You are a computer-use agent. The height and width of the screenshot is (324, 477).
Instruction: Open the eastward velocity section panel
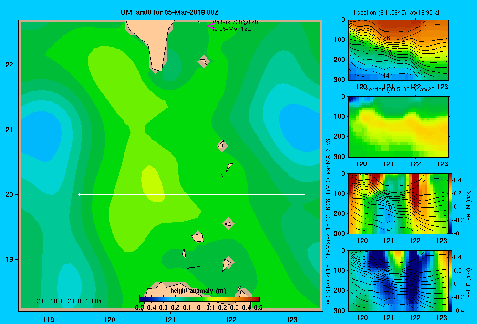pos(398,281)
